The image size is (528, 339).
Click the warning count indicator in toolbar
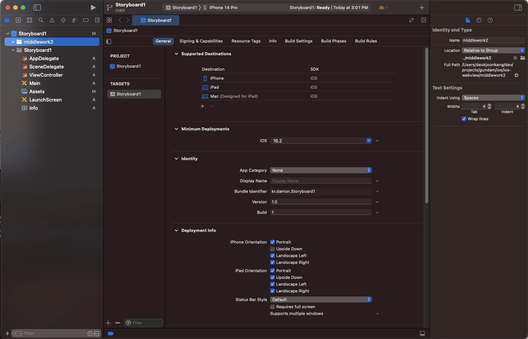(x=383, y=8)
